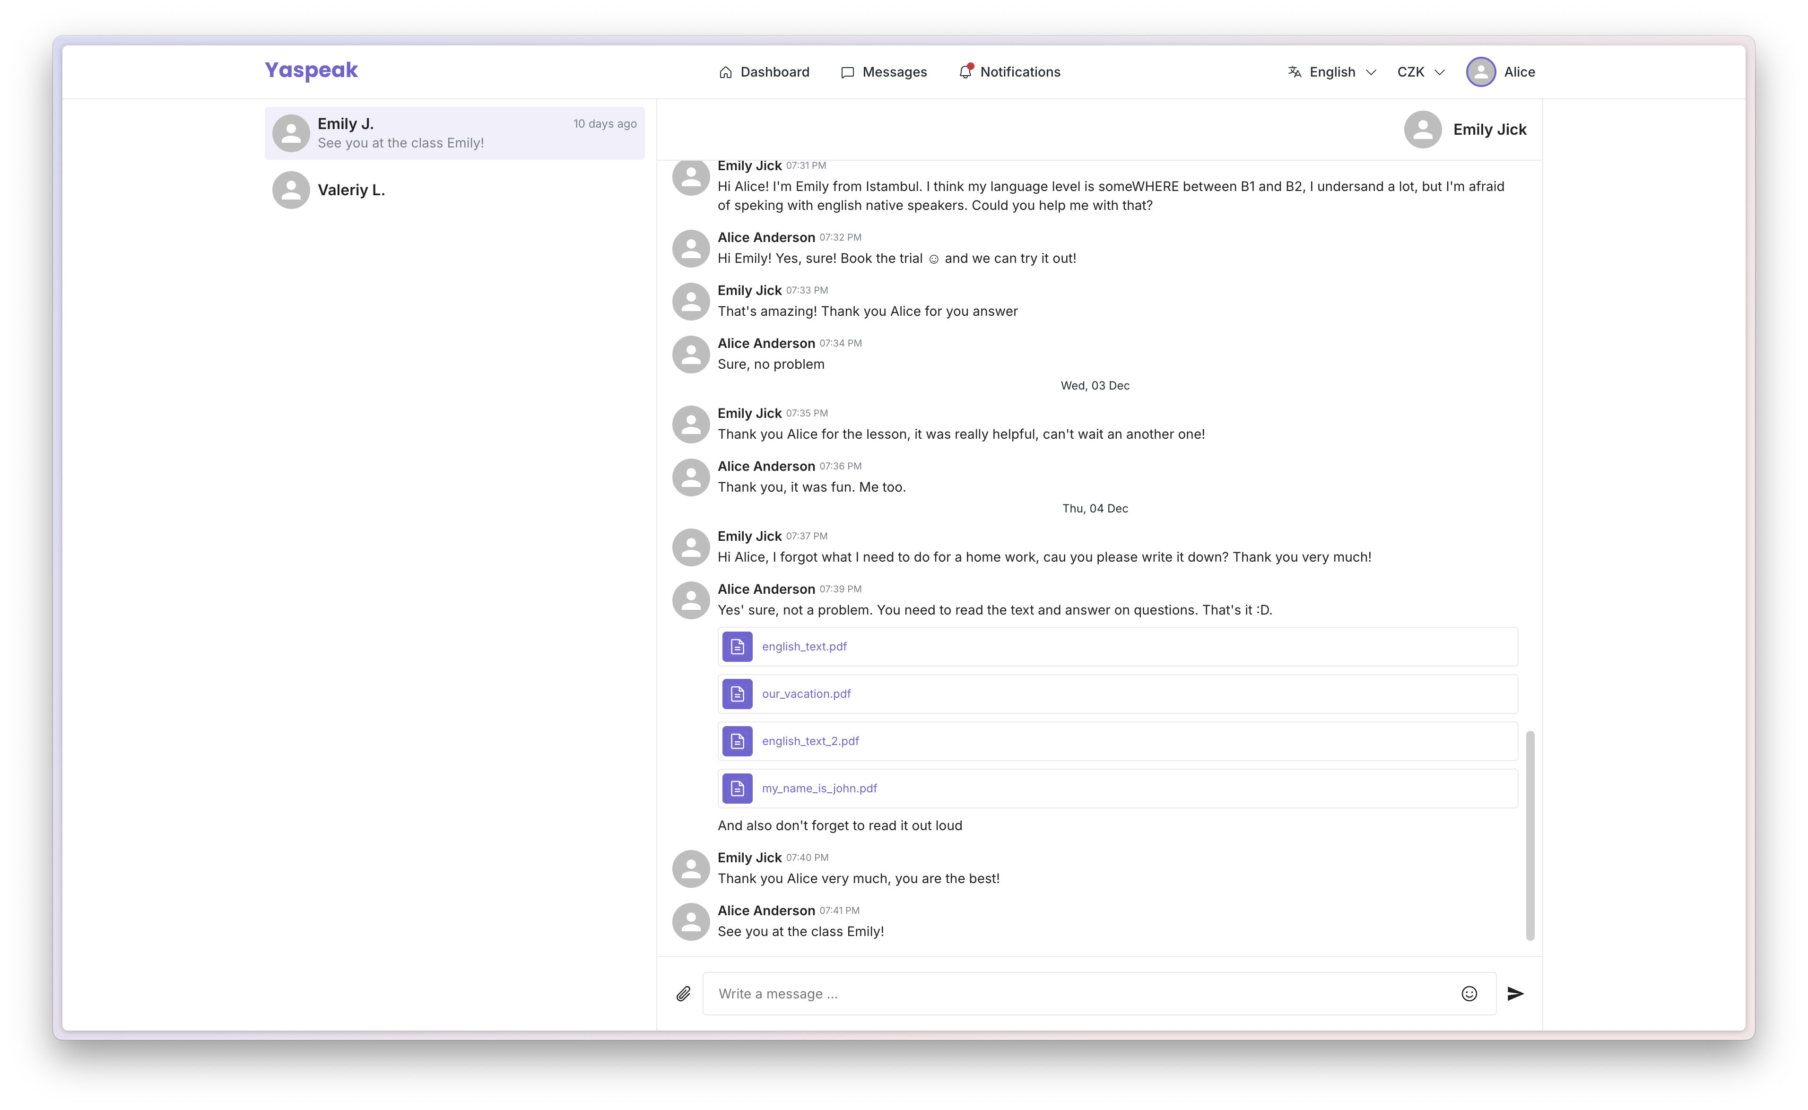Image resolution: width=1808 pixels, height=1110 pixels.
Task: Click the Write a message input field
Action: [1028, 993]
